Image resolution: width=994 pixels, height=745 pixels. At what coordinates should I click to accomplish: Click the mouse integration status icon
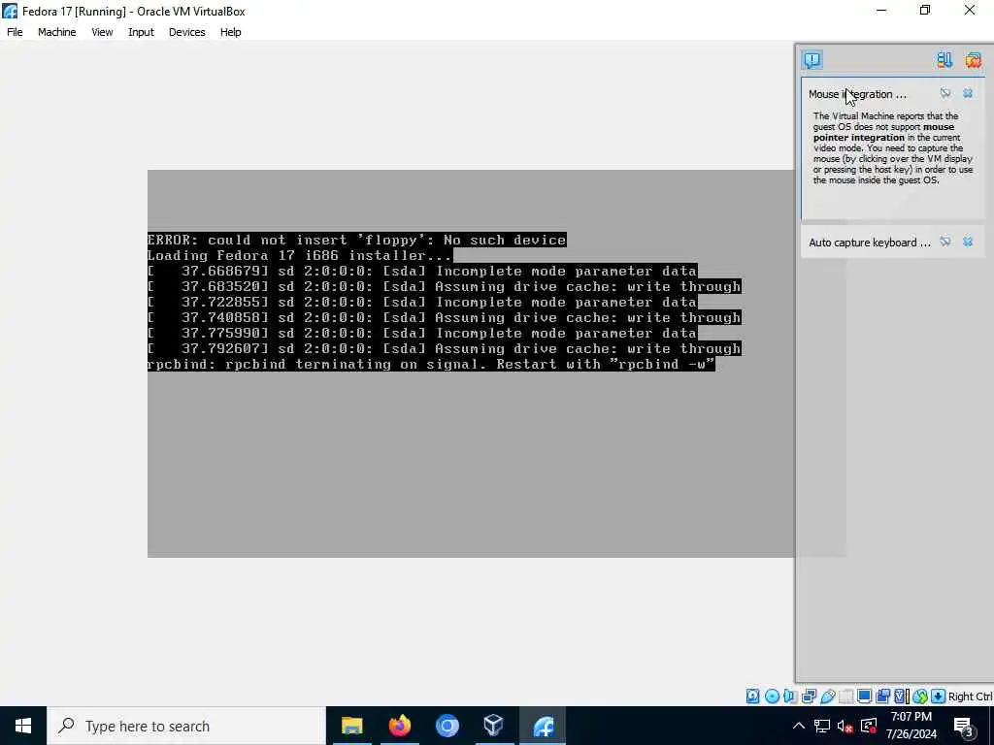(x=920, y=696)
